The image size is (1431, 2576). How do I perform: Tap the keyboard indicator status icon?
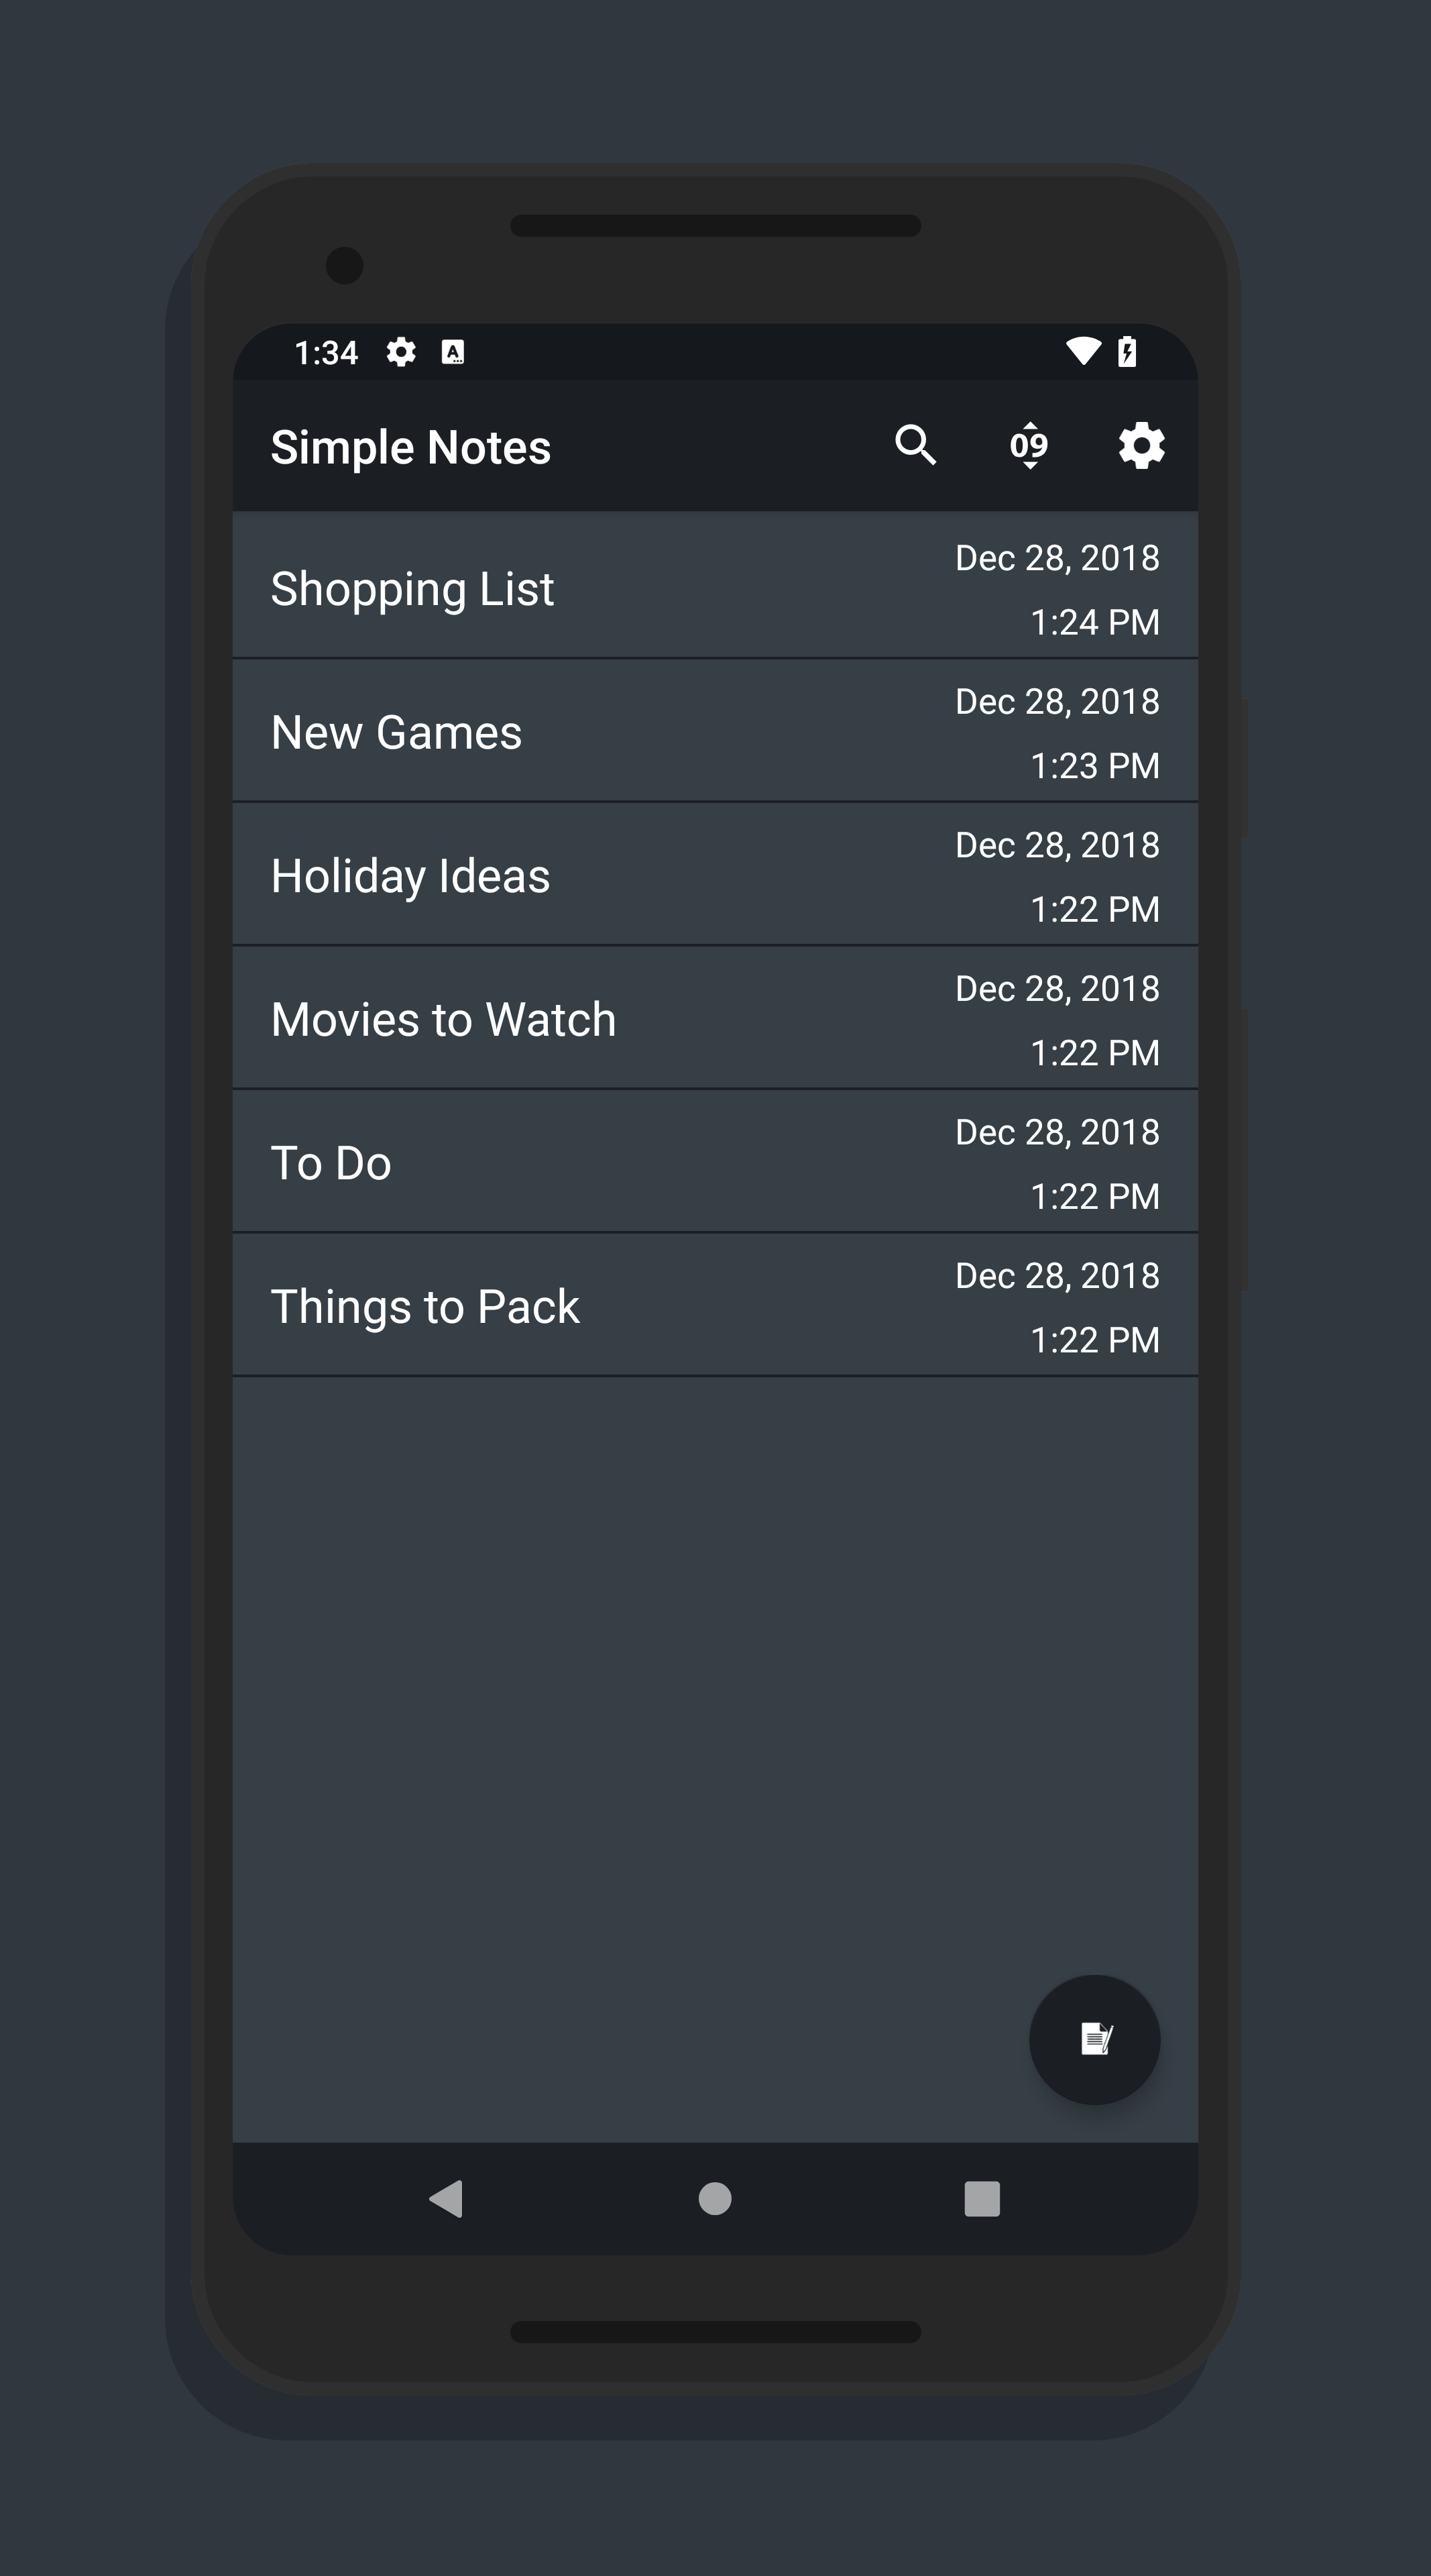pyautogui.click(x=453, y=352)
